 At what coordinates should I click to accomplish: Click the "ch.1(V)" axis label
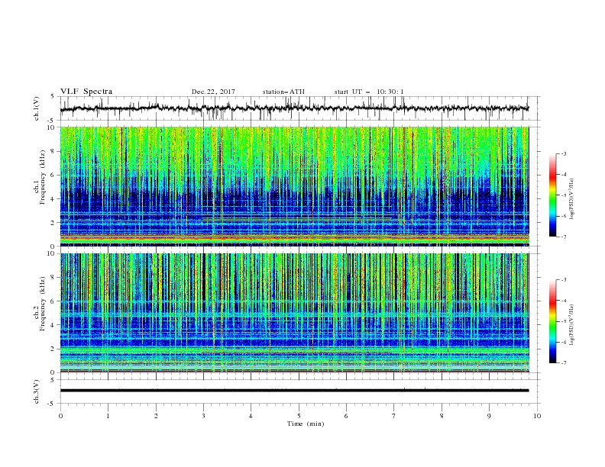click(37, 108)
